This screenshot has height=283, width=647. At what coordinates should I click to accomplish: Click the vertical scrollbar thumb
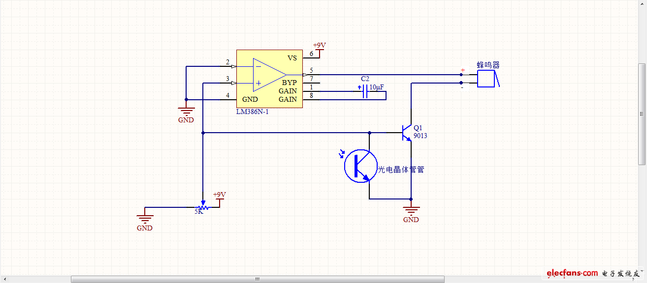(x=642, y=114)
